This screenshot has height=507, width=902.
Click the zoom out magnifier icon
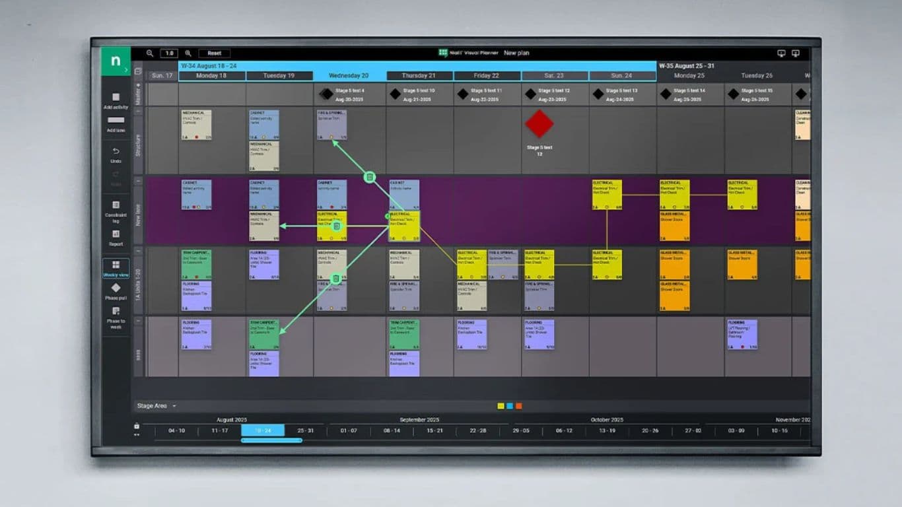pos(150,53)
